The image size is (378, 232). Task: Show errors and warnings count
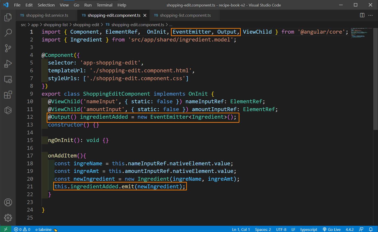(22, 229)
